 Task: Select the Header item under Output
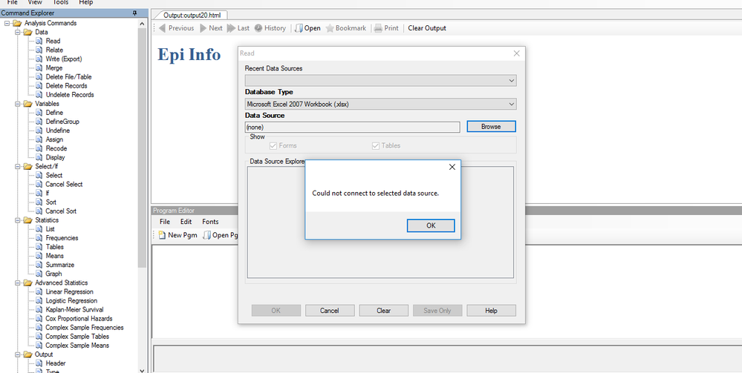tap(56, 363)
